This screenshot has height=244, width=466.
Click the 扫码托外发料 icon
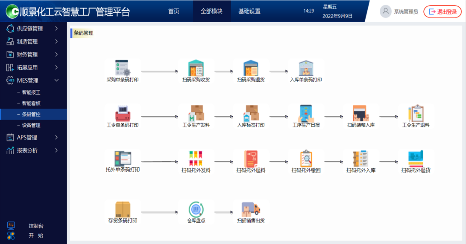click(196, 159)
